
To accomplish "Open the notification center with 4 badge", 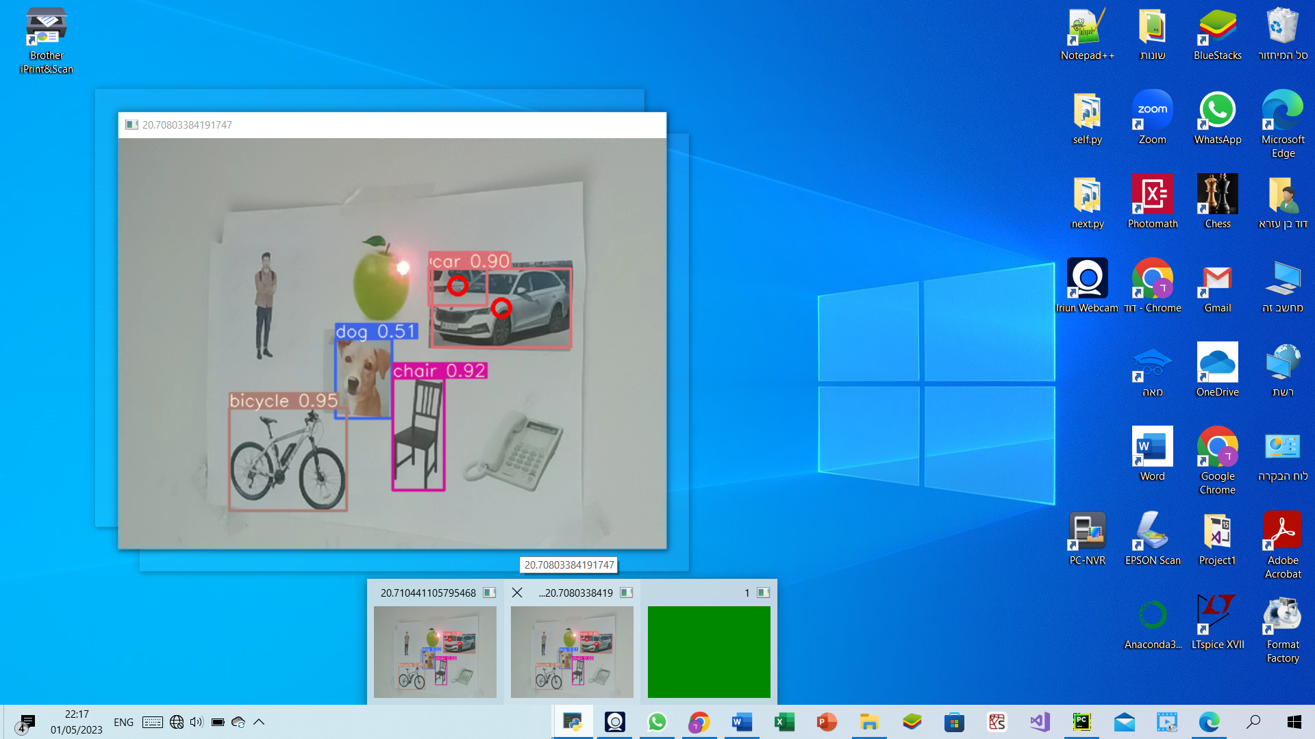I will [x=26, y=723].
